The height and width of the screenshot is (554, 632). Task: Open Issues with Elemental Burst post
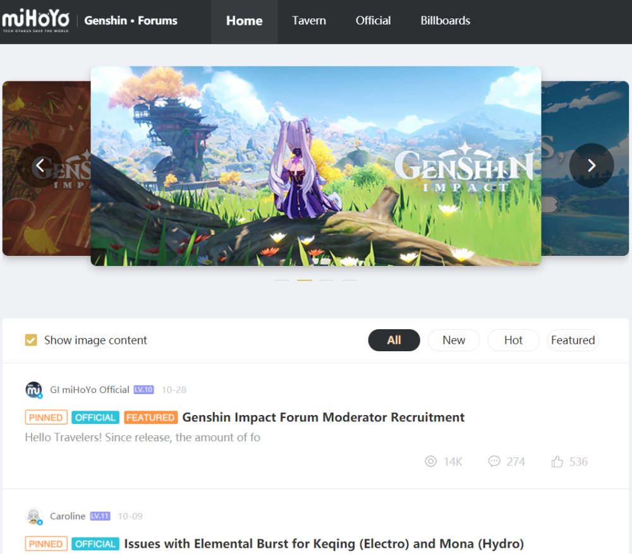pyautogui.click(x=324, y=544)
